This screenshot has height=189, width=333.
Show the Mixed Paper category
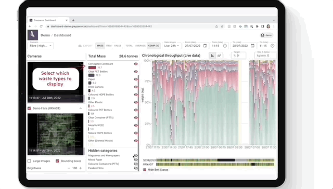(136, 160)
